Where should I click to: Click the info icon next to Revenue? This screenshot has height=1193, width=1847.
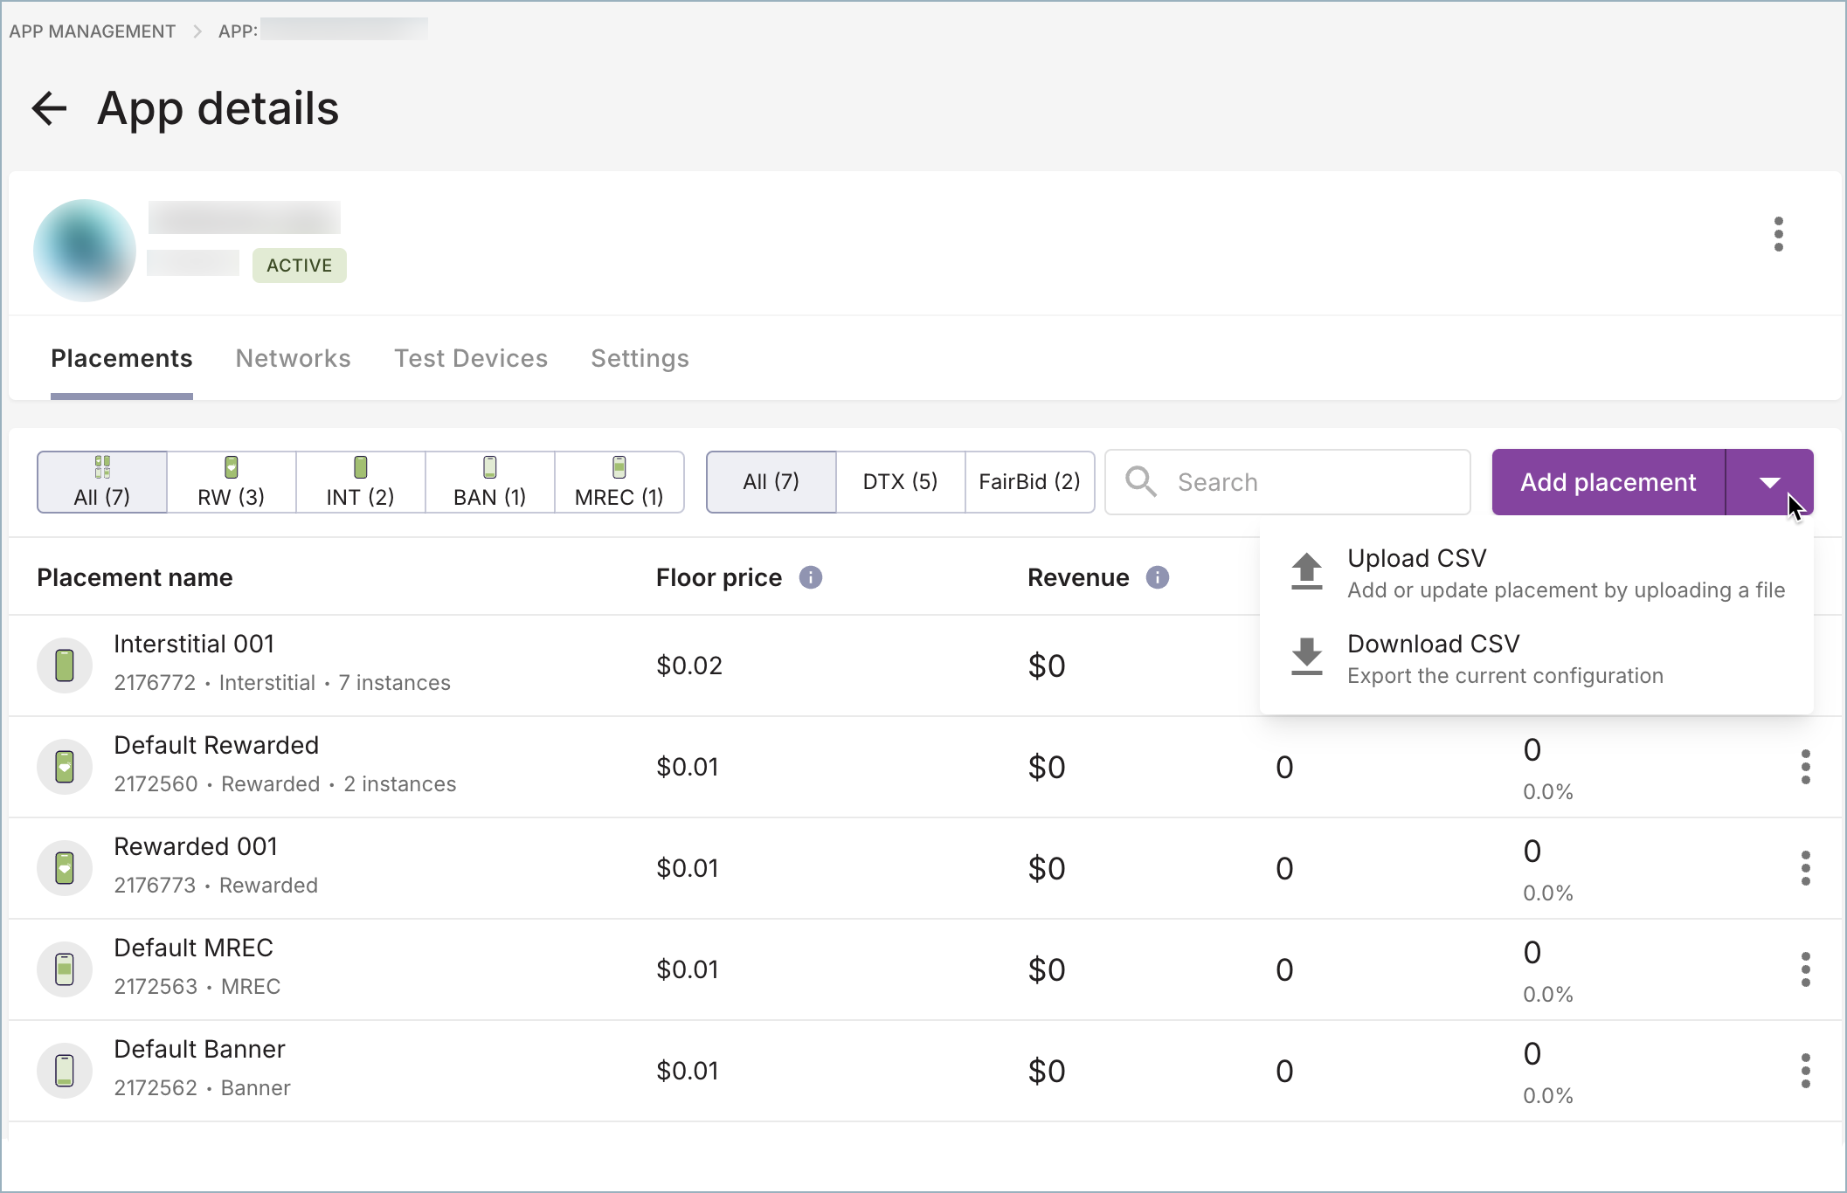pyautogui.click(x=1158, y=577)
